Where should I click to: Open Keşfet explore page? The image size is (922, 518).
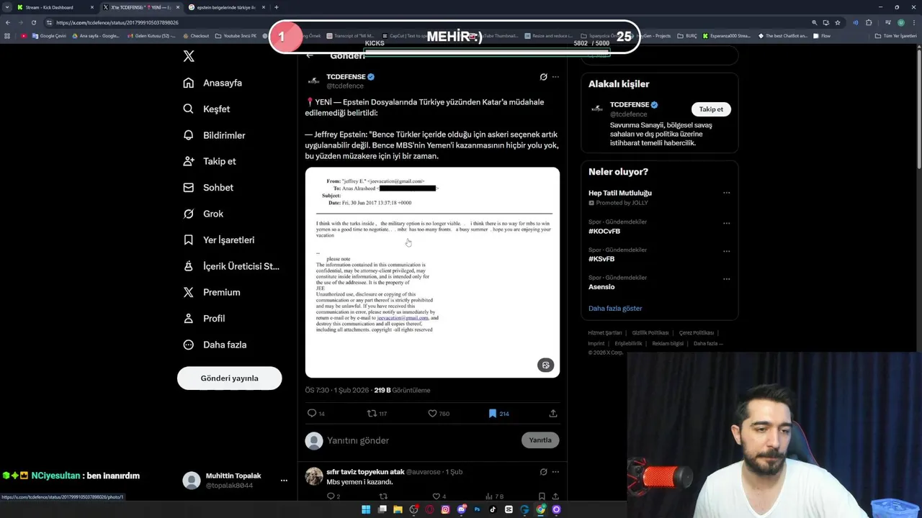click(207, 109)
